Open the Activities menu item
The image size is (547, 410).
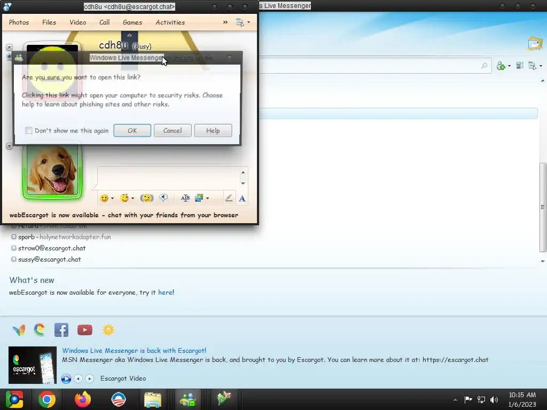click(x=170, y=22)
